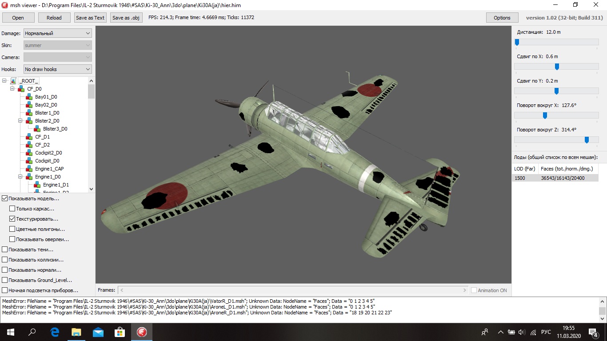Screen dimensions: 607x341
Task: Click the Дистанция slider handle
Action: pos(517,42)
